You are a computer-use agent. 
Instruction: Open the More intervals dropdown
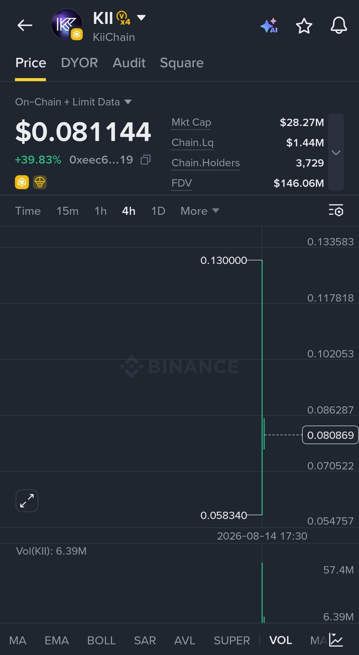(200, 211)
